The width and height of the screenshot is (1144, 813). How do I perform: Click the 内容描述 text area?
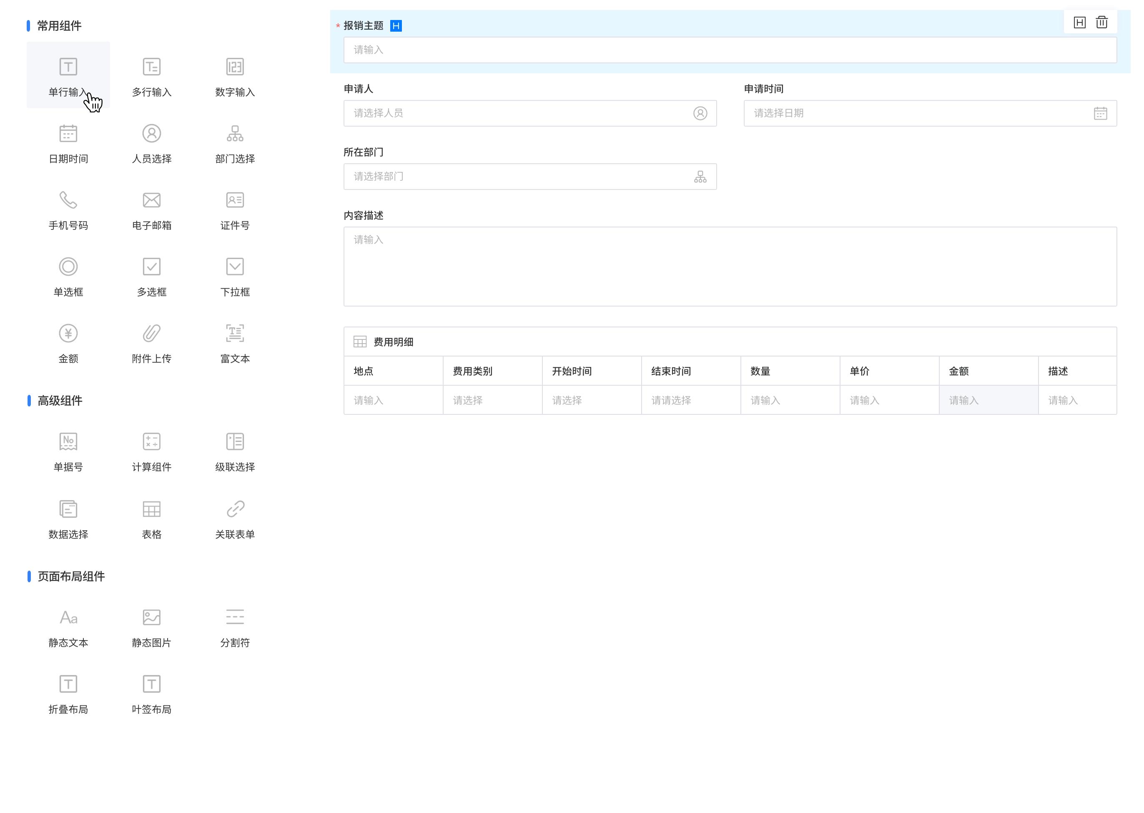[730, 266]
